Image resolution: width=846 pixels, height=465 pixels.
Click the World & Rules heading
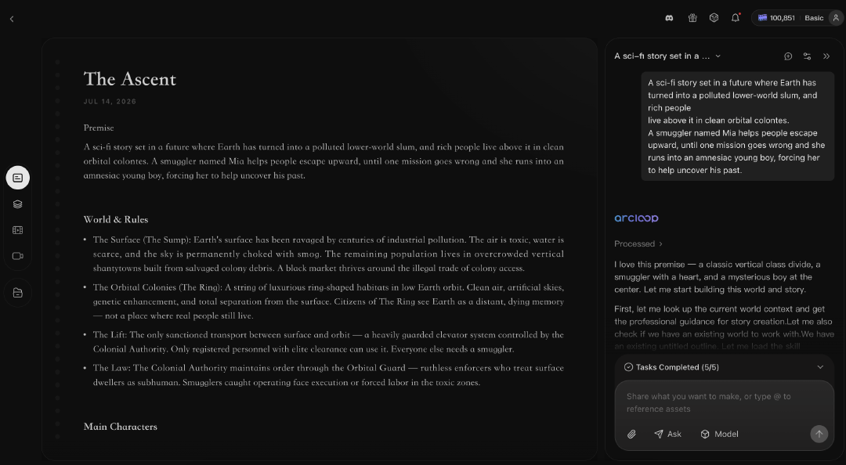(115, 219)
